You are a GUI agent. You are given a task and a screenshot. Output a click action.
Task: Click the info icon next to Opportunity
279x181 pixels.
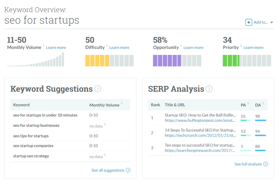(x=181, y=46)
